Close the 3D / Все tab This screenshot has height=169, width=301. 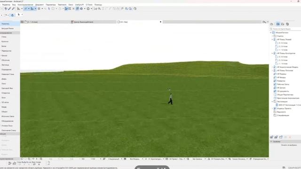160,22
